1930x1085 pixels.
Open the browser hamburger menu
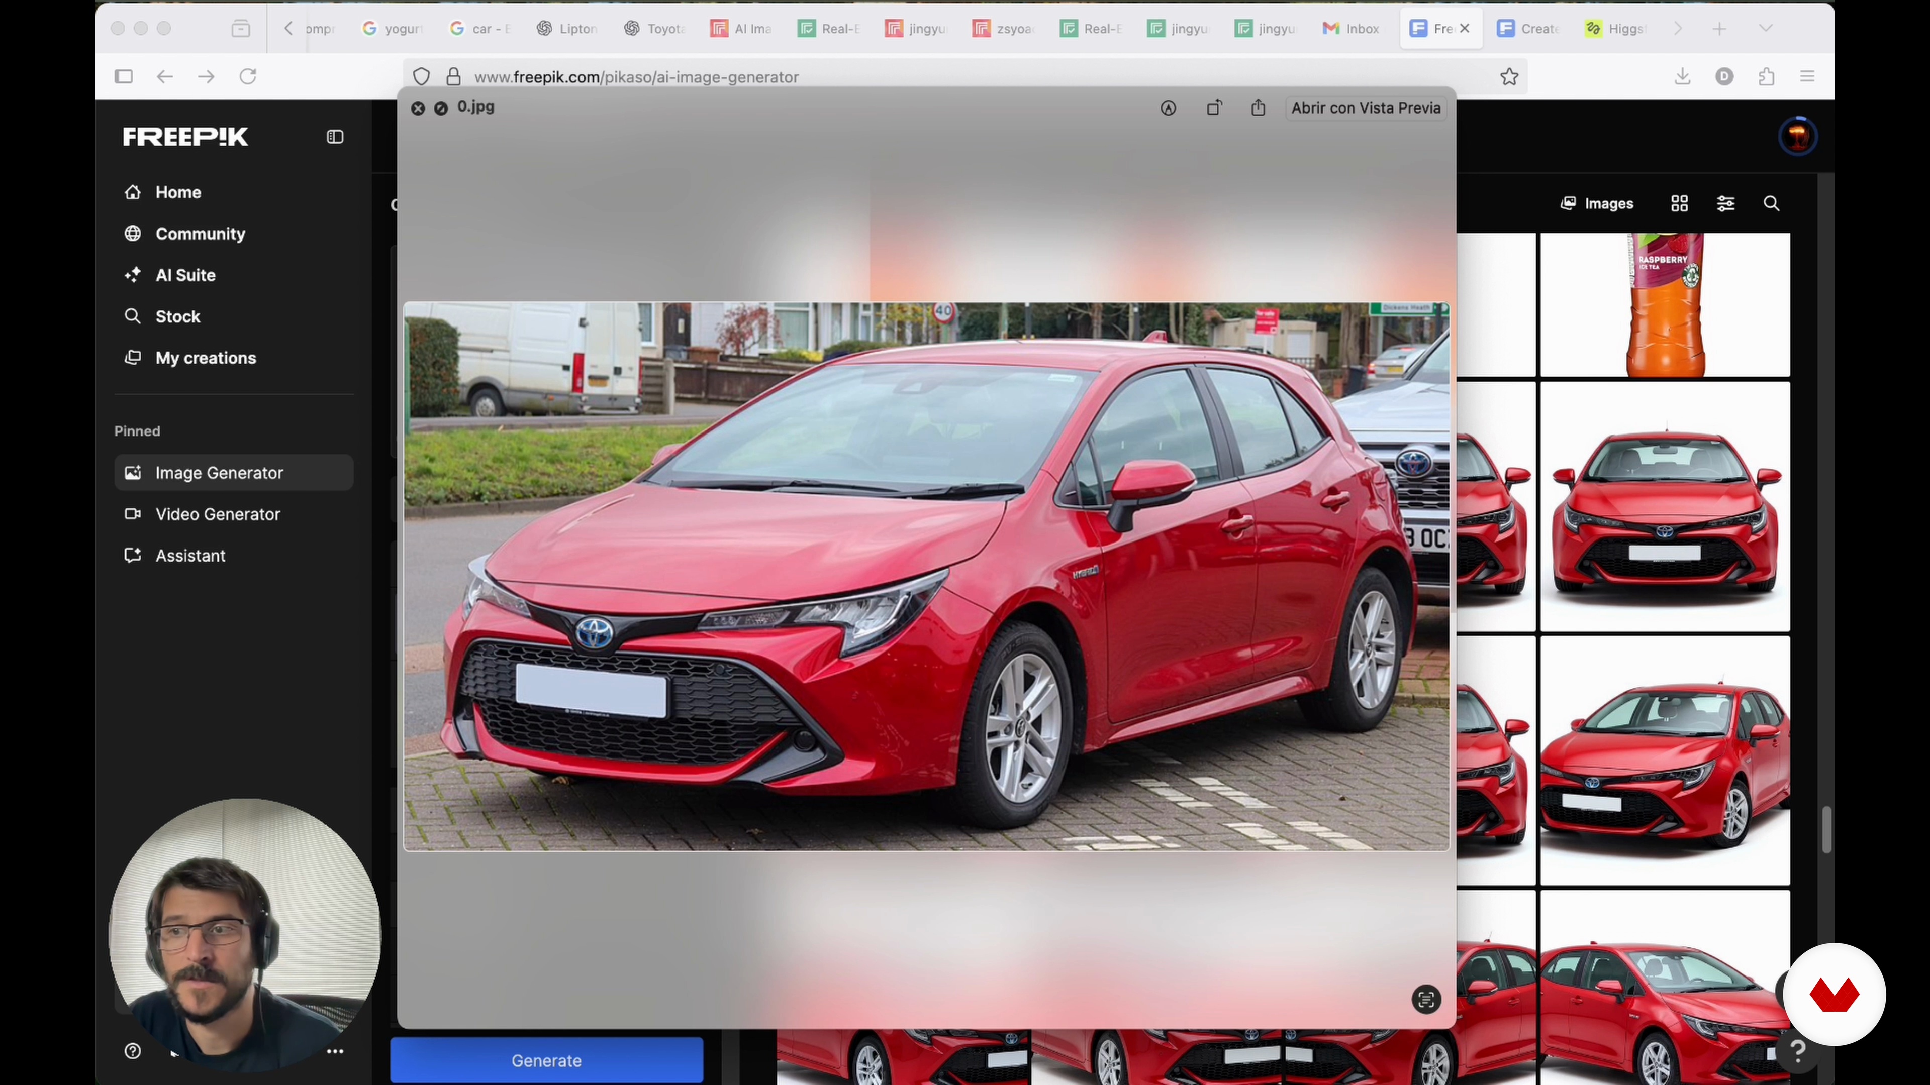1807,76
